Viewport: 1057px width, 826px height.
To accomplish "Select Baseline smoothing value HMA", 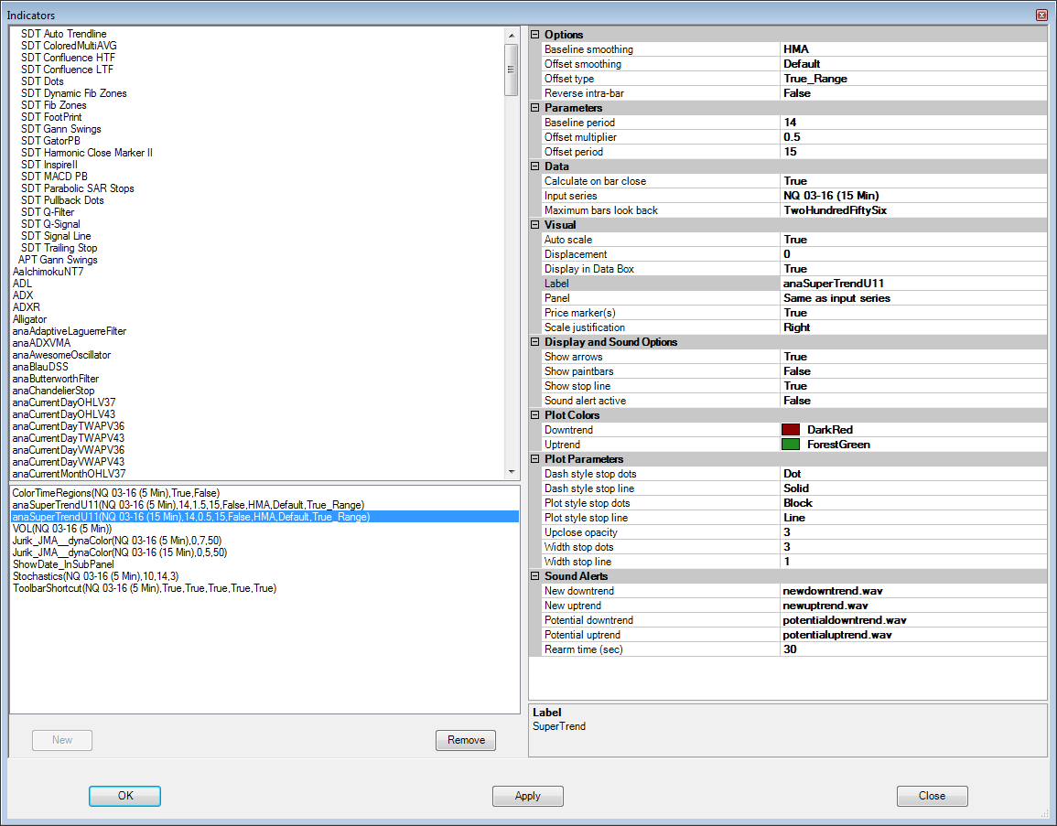I will [913, 49].
